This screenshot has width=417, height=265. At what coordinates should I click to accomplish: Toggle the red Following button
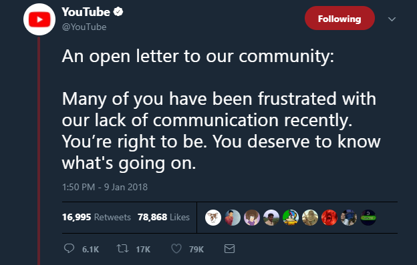coord(339,18)
